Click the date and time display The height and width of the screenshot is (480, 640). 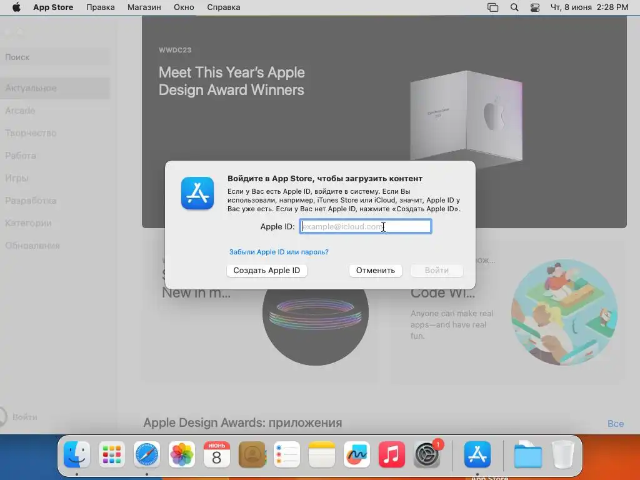tap(589, 7)
